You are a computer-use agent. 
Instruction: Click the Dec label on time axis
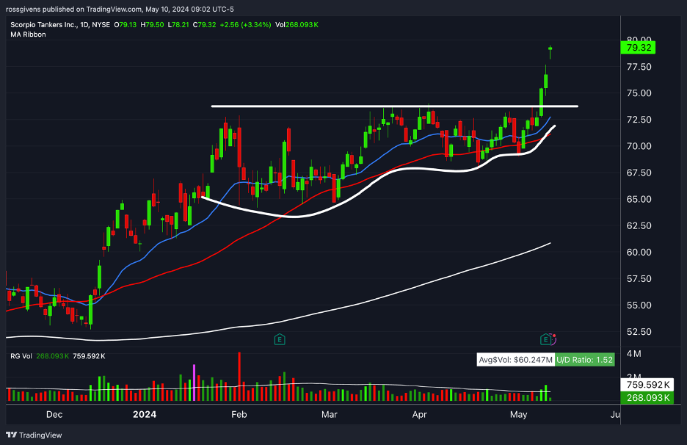54,415
